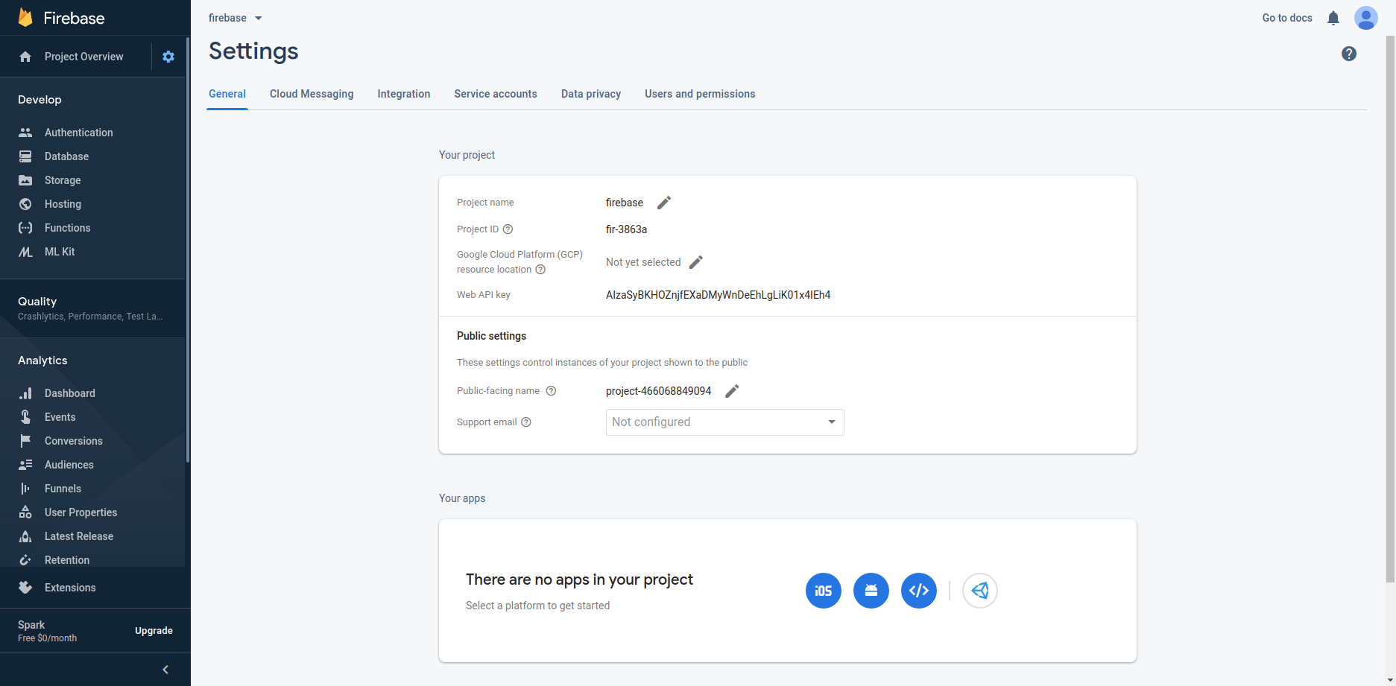The height and width of the screenshot is (686, 1396).
Task: Click the help question mark icon
Action: click(x=1348, y=54)
